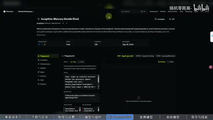Click the FAQ icon in sidebar
This screenshot has width=213, height=120.
click(x=39, y=80)
